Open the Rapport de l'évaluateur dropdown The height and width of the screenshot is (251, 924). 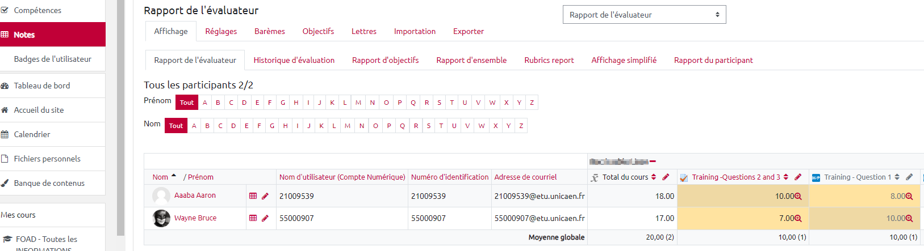644,15
